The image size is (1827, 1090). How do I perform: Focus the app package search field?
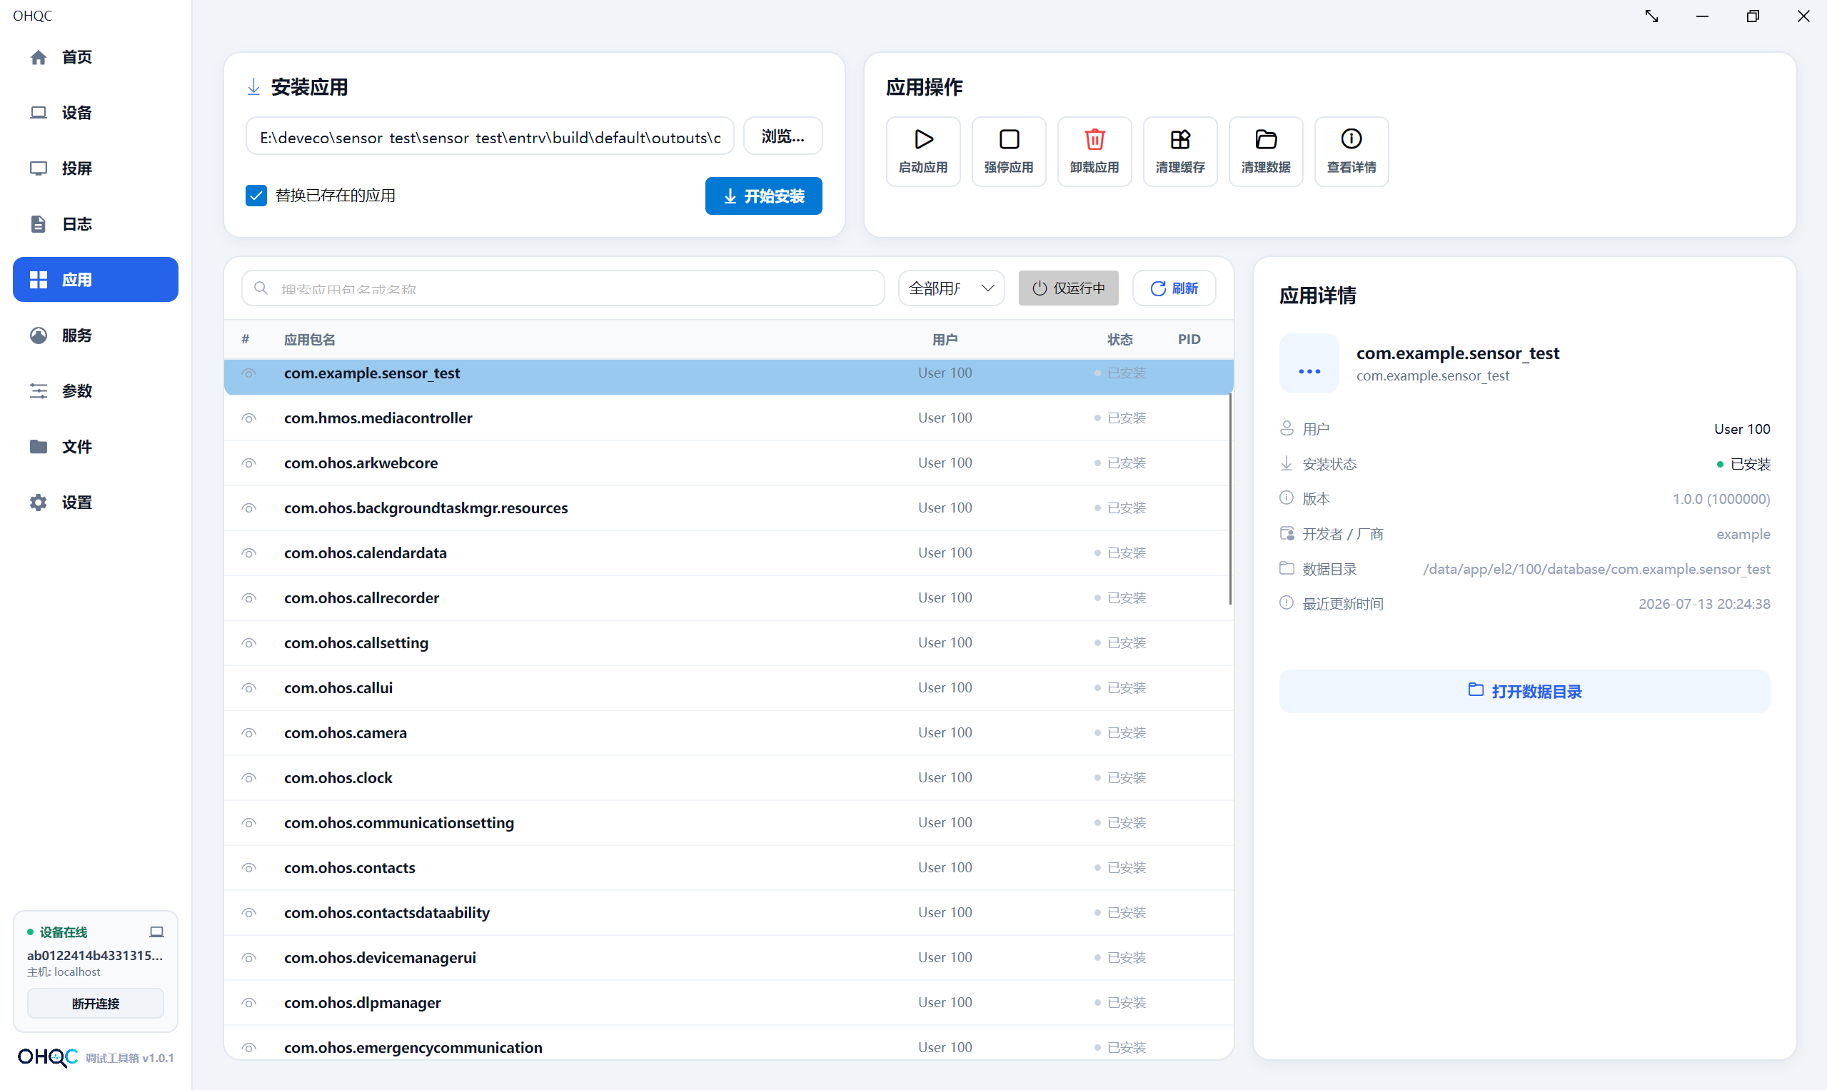563,288
